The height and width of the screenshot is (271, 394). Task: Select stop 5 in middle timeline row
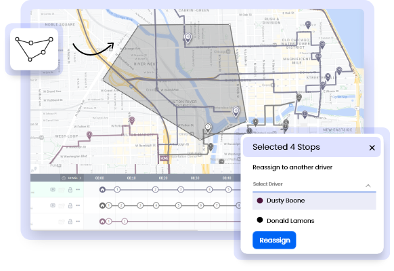[178, 206]
